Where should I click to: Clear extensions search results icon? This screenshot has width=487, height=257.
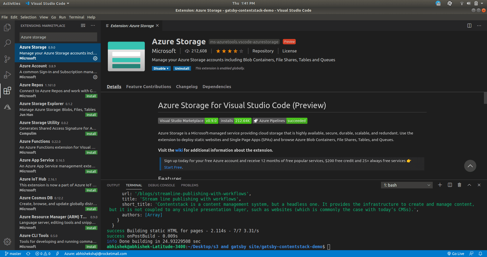click(83, 26)
